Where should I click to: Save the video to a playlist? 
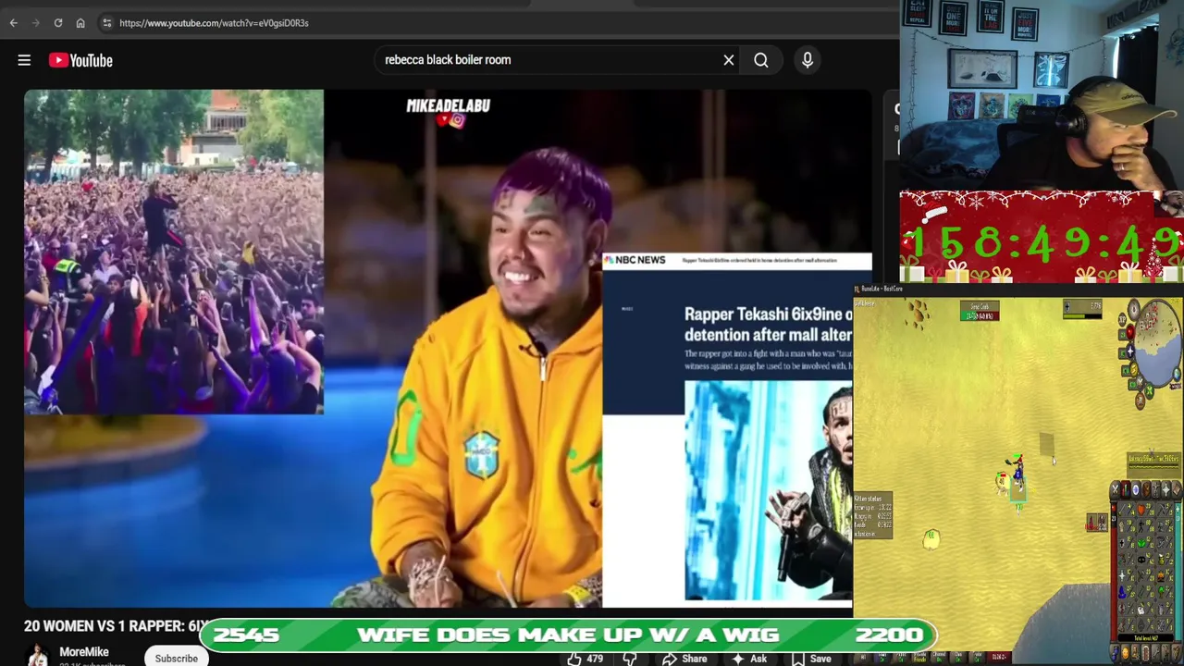[812, 659]
